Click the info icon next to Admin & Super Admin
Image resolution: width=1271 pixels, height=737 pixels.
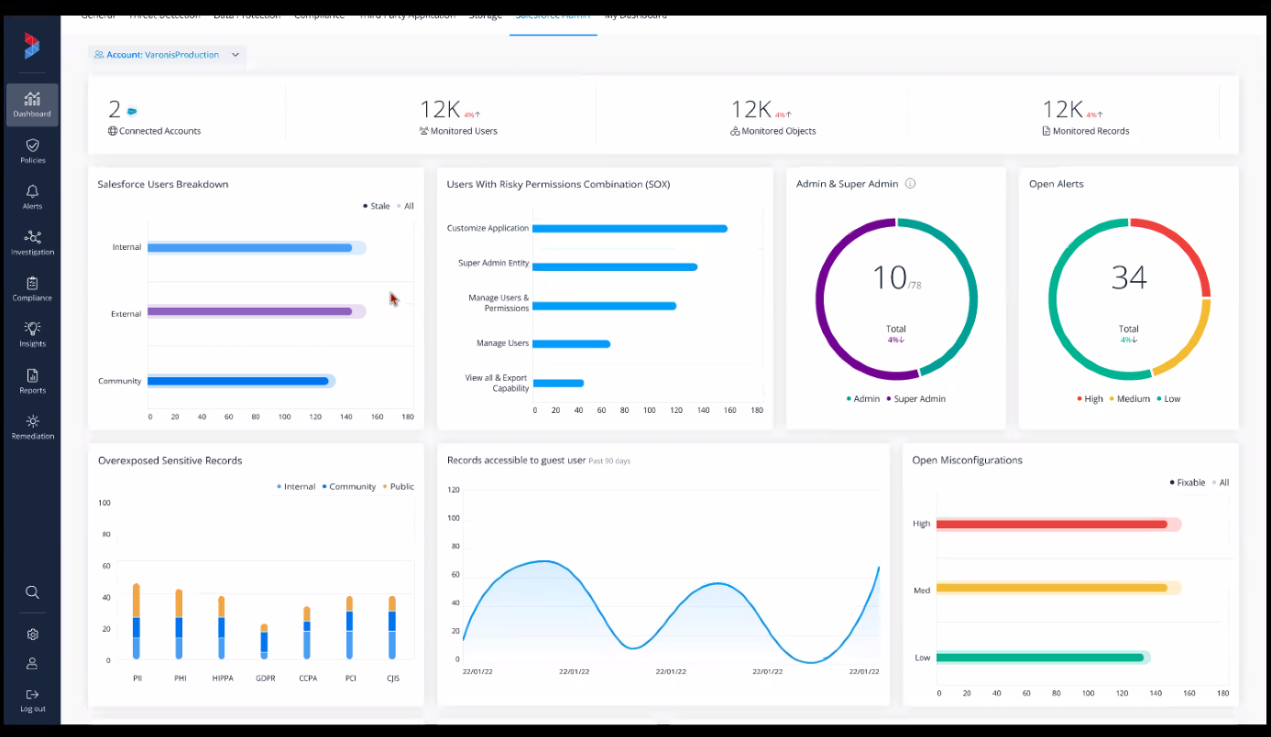(x=910, y=183)
